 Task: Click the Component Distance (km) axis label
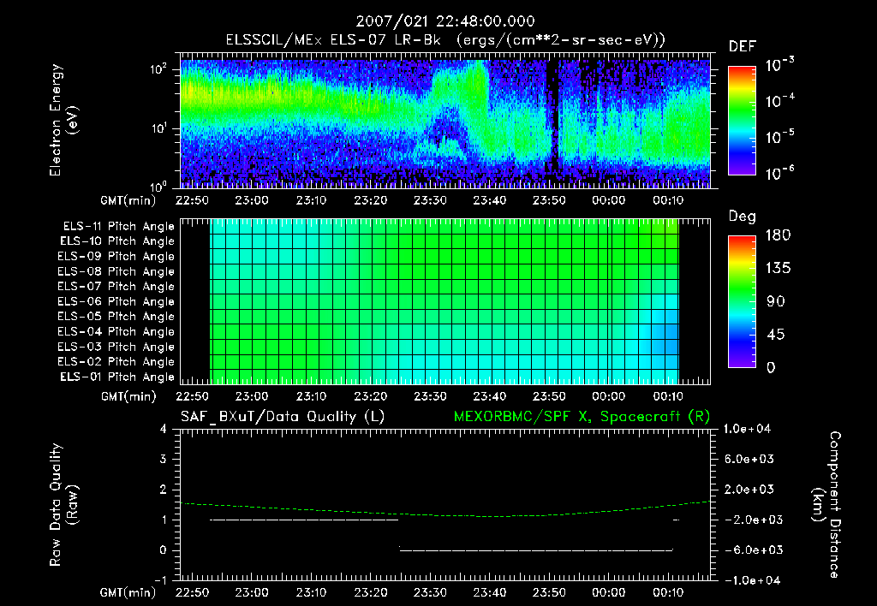[826, 505]
